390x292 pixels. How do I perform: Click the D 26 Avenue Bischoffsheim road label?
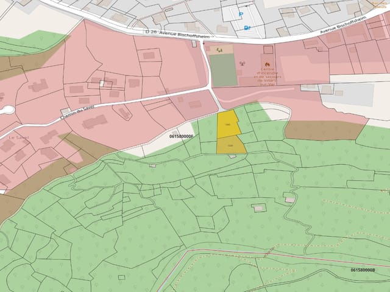click(x=177, y=34)
